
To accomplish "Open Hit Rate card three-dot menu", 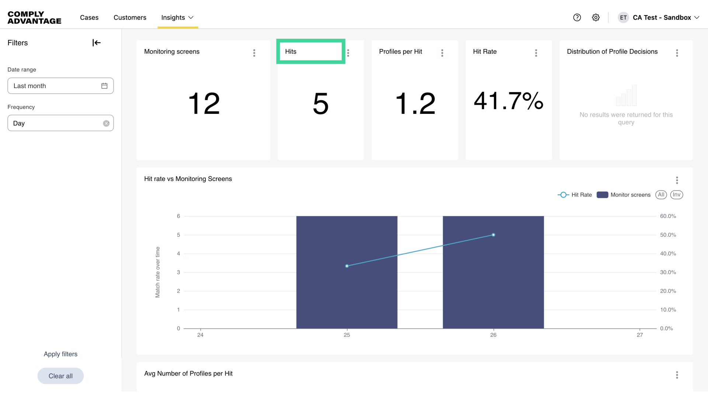I will [536, 53].
